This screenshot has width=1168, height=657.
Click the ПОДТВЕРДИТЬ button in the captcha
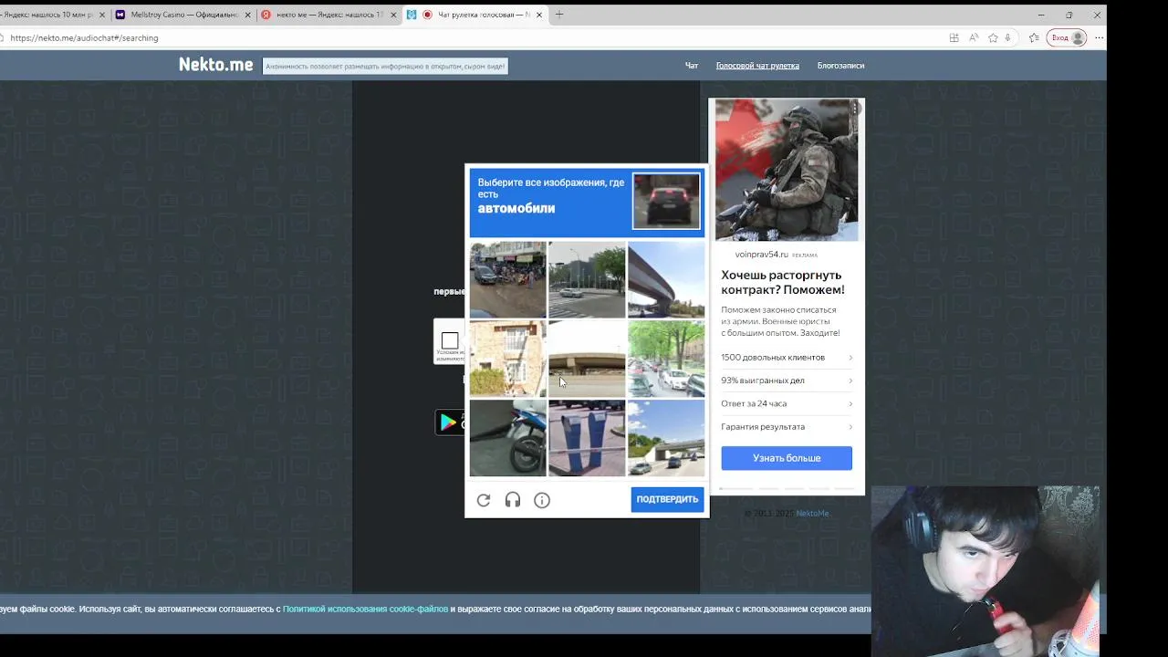pos(667,499)
